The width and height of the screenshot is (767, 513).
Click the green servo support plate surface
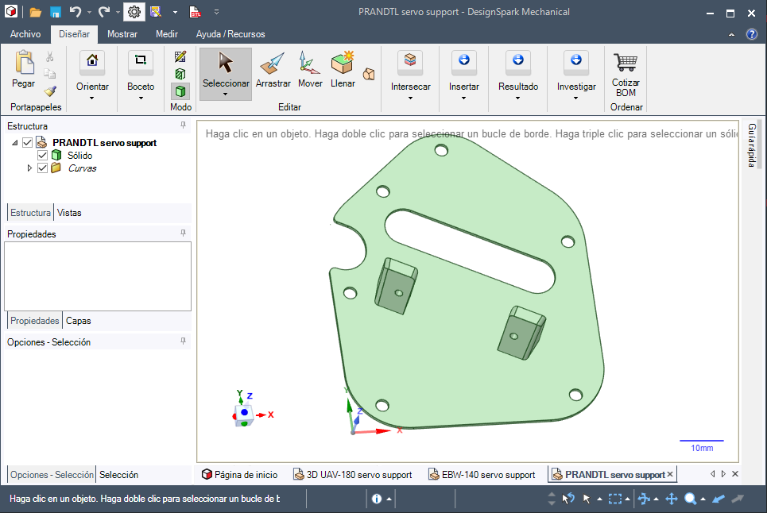coord(461,349)
